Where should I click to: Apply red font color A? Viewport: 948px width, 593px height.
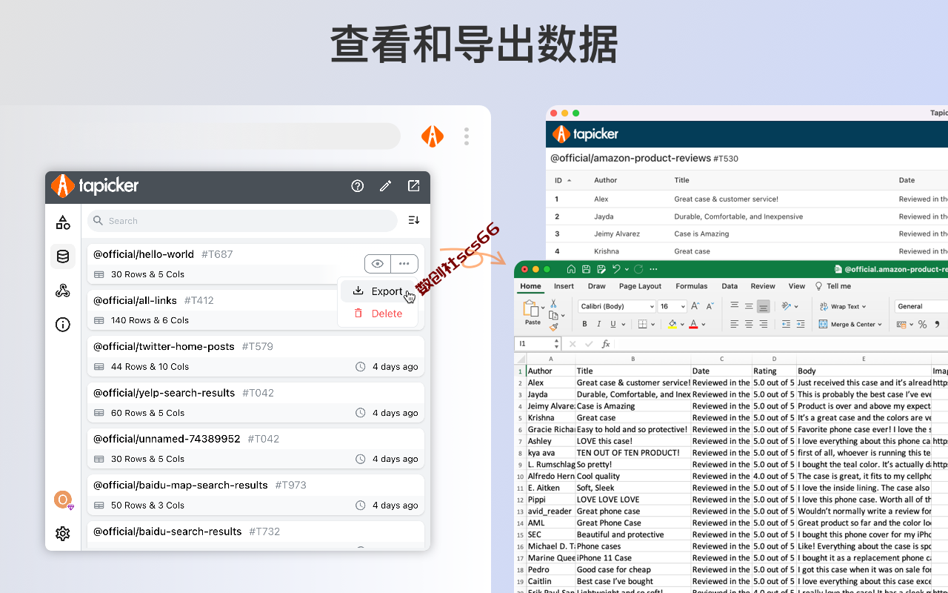click(x=693, y=324)
